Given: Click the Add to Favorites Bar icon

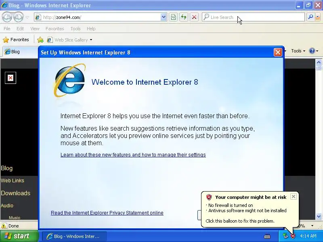Looking at the screenshot, I should click(x=40, y=40).
